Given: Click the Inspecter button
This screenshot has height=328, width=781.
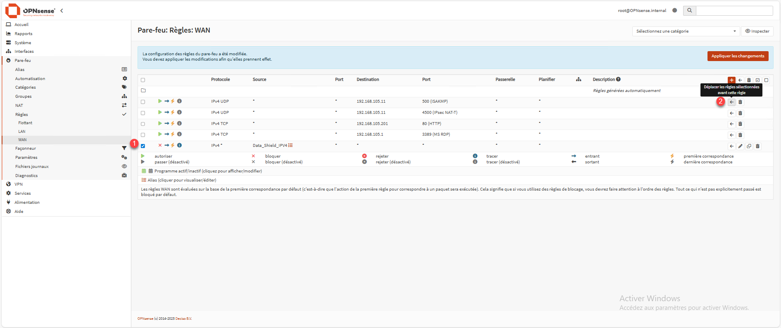Looking at the screenshot, I should pyautogui.click(x=757, y=31).
